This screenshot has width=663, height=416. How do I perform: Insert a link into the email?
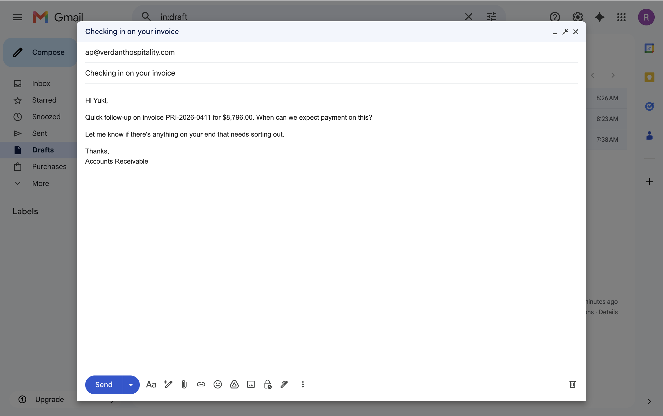201,384
